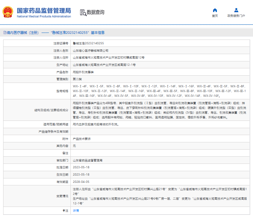Select registration number 鲁械注准20232140255 cell
The width and height of the screenshot is (253, 217).
pos(88,43)
